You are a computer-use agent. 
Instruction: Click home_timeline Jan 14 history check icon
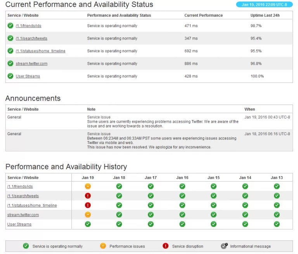245,205
